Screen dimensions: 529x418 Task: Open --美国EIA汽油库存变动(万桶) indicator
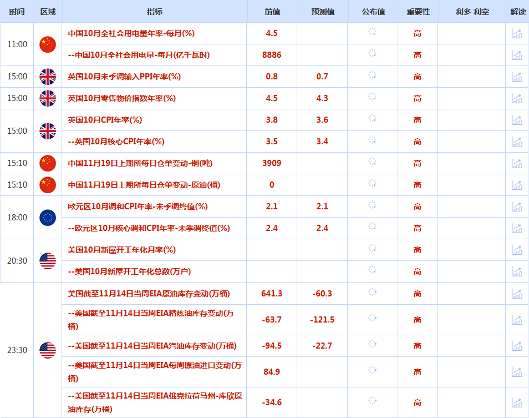coord(152,346)
